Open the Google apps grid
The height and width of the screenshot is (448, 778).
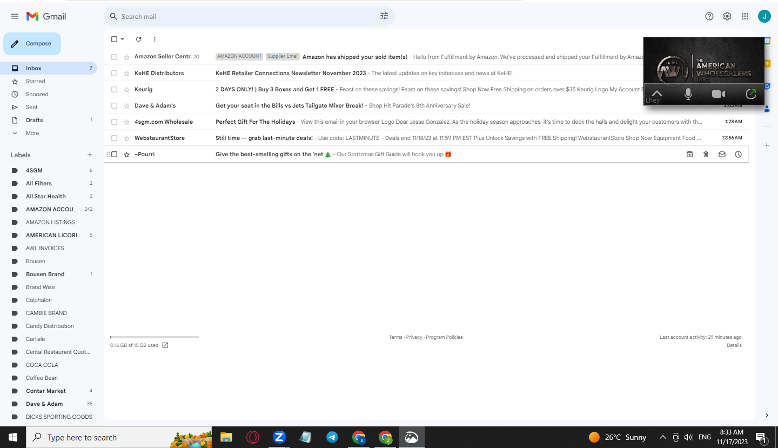click(745, 16)
